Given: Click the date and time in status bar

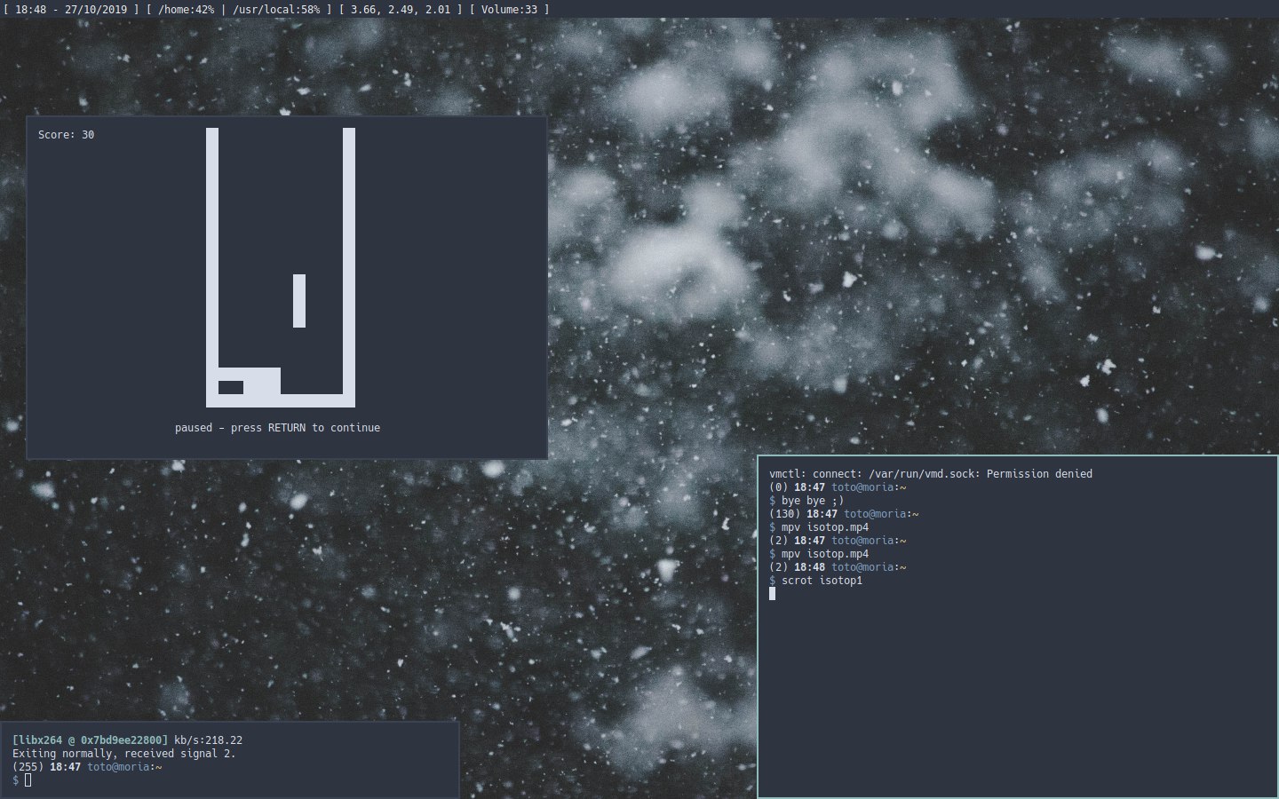Looking at the screenshot, I should pos(71,9).
